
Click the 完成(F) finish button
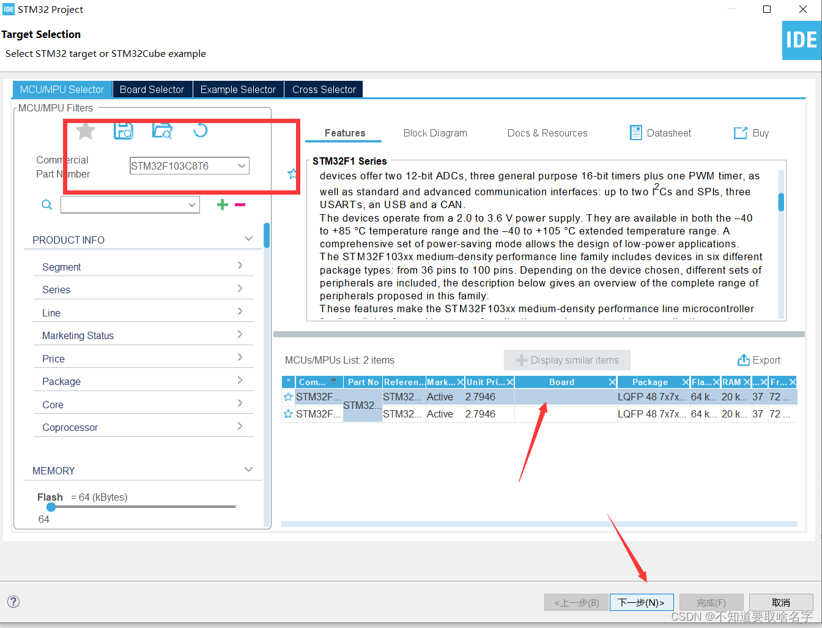[x=711, y=602]
